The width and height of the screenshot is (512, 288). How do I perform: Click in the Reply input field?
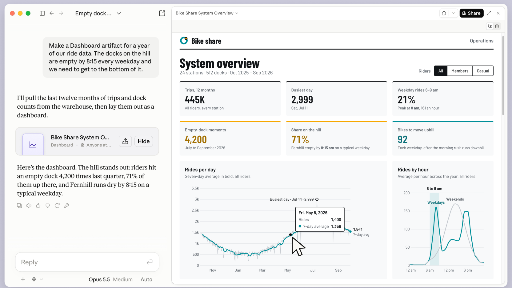tap(87, 262)
